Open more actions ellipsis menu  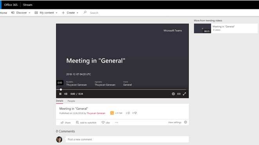point(117,122)
